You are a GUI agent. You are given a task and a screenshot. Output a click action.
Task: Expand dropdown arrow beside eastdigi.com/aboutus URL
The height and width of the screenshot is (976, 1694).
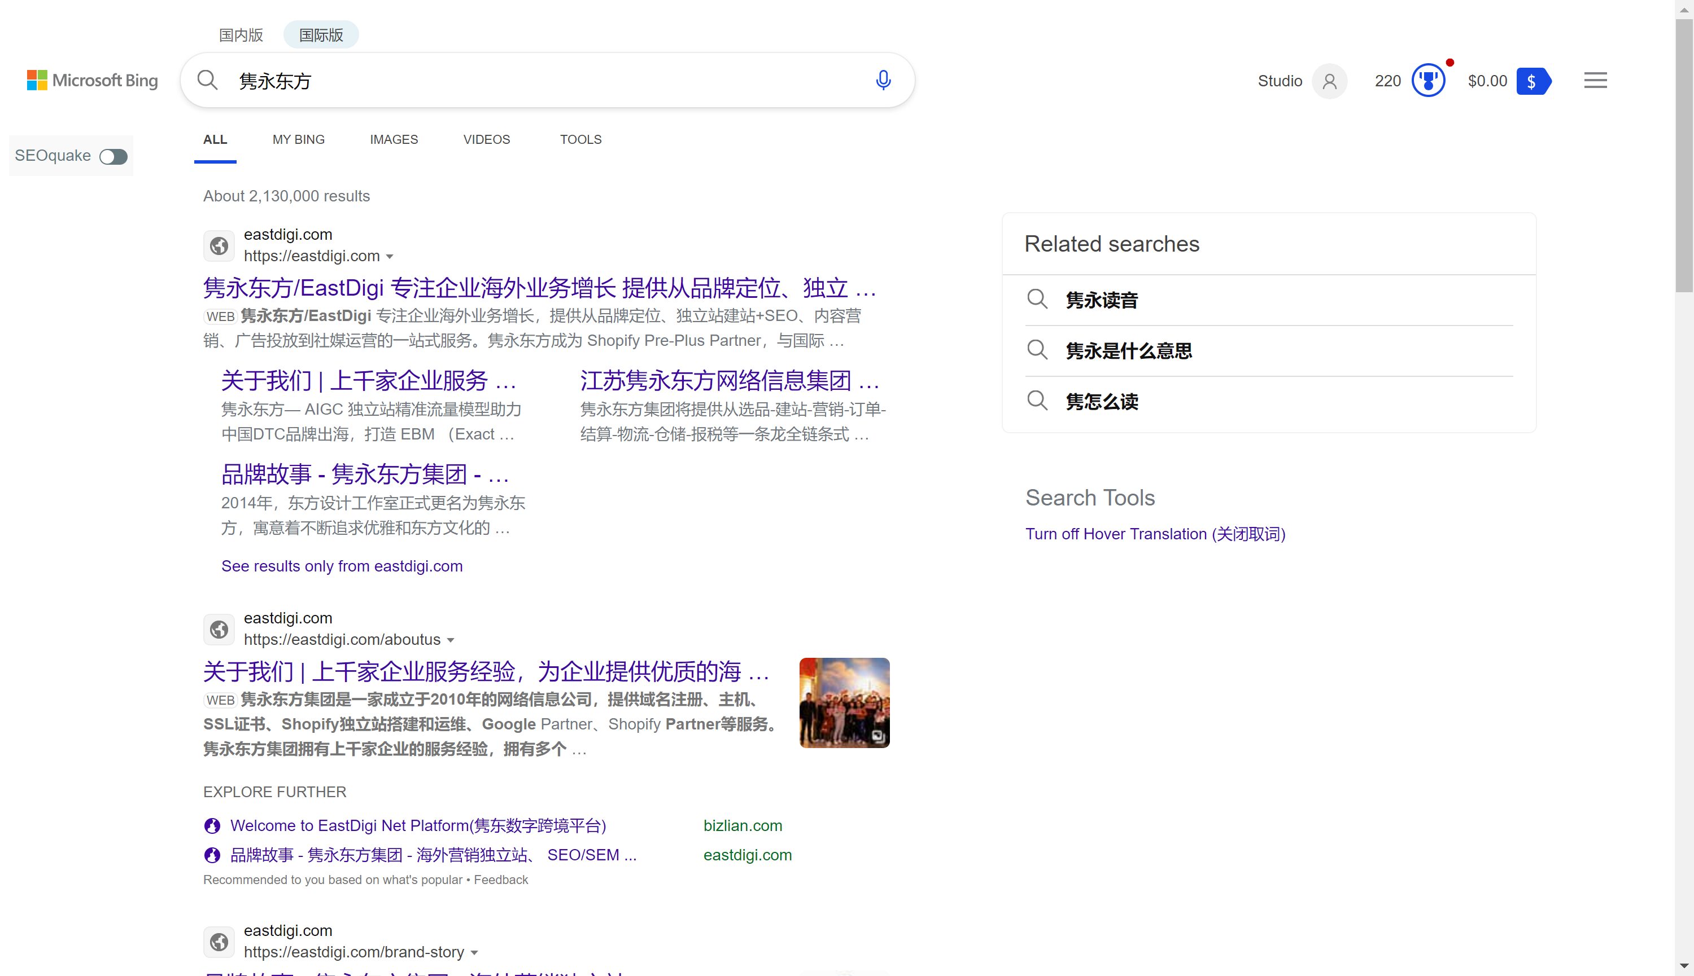[x=451, y=640]
